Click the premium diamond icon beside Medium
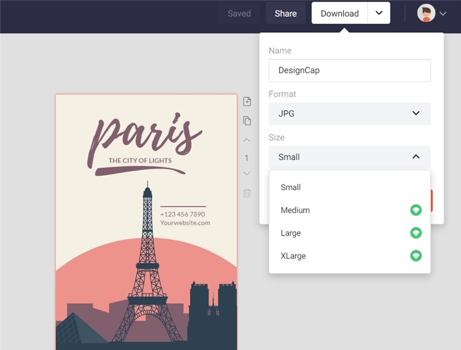 coord(415,210)
